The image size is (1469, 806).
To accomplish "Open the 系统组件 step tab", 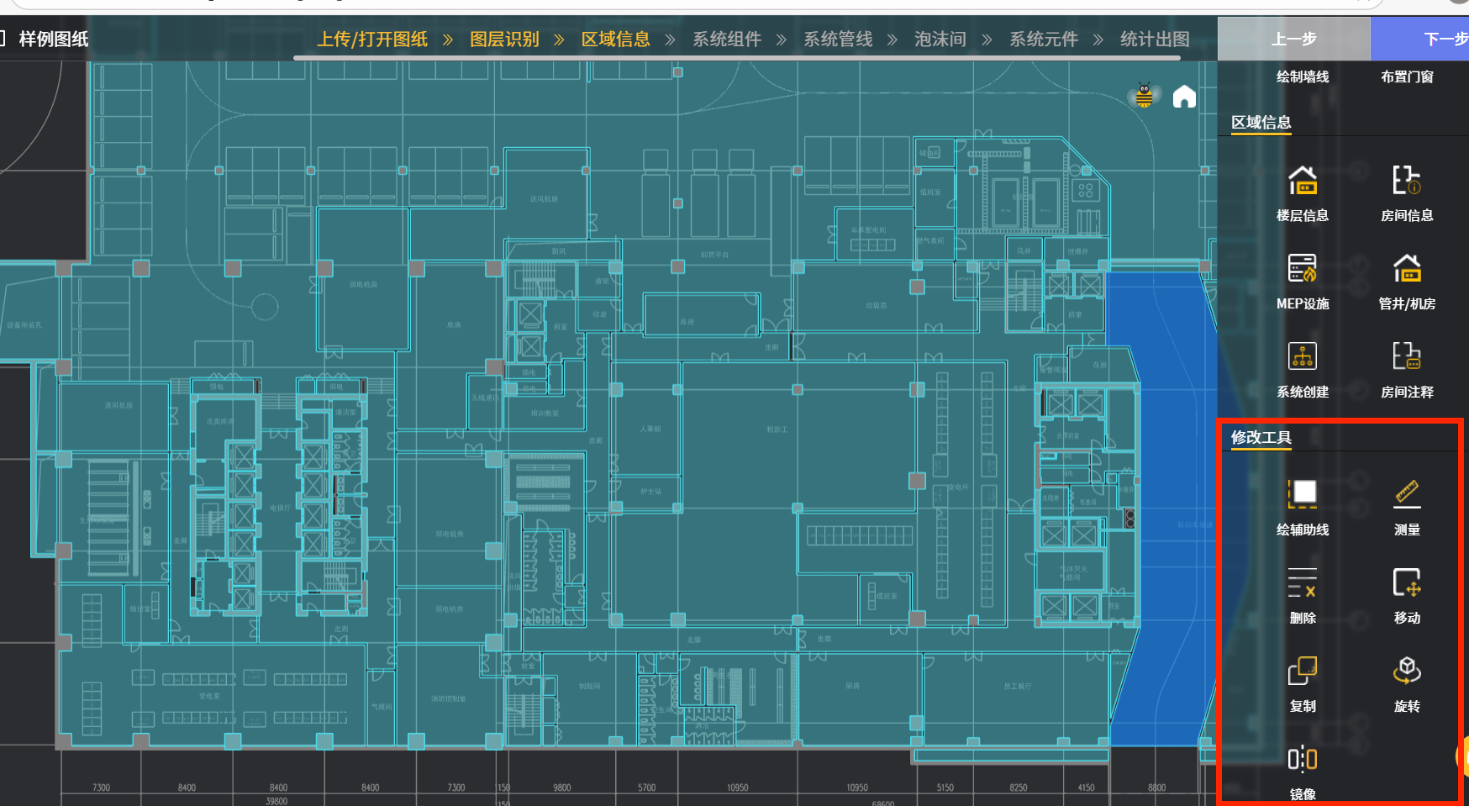I will point(727,40).
